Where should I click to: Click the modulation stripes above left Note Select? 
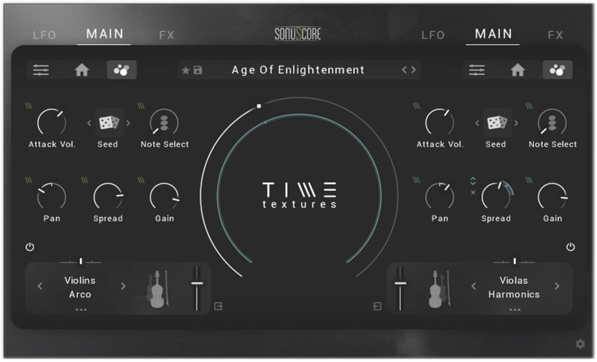click(x=141, y=106)
